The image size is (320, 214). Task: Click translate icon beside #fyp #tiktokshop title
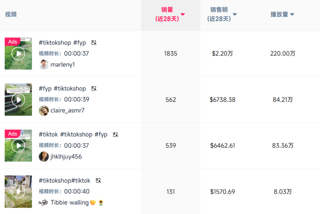(x=94, y=89)
